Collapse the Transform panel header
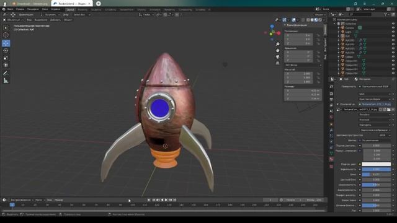 pyautogui.click(x=296, y=25)
